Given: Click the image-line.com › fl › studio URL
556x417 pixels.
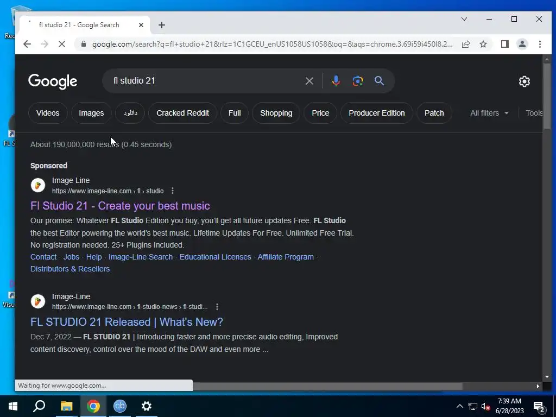Looking at the screenshot, I should tap(108, 191).
